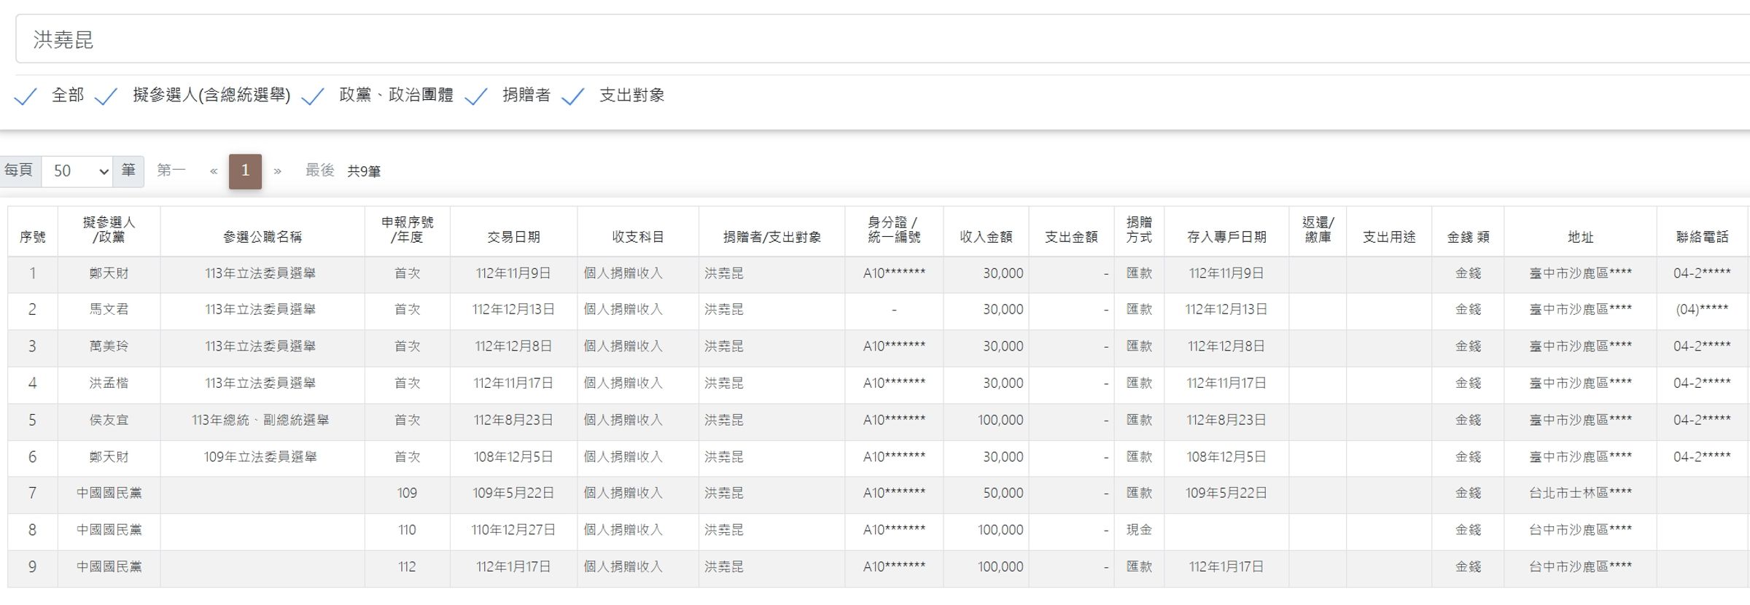Image resolution: width=1750 pixels, height=605 pixels.
Task: Toggle the 擬參選人(含總統選舉) filter
Action: tap(106, 96)
